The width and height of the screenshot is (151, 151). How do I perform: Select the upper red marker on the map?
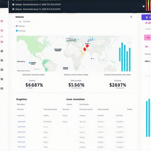87,46
